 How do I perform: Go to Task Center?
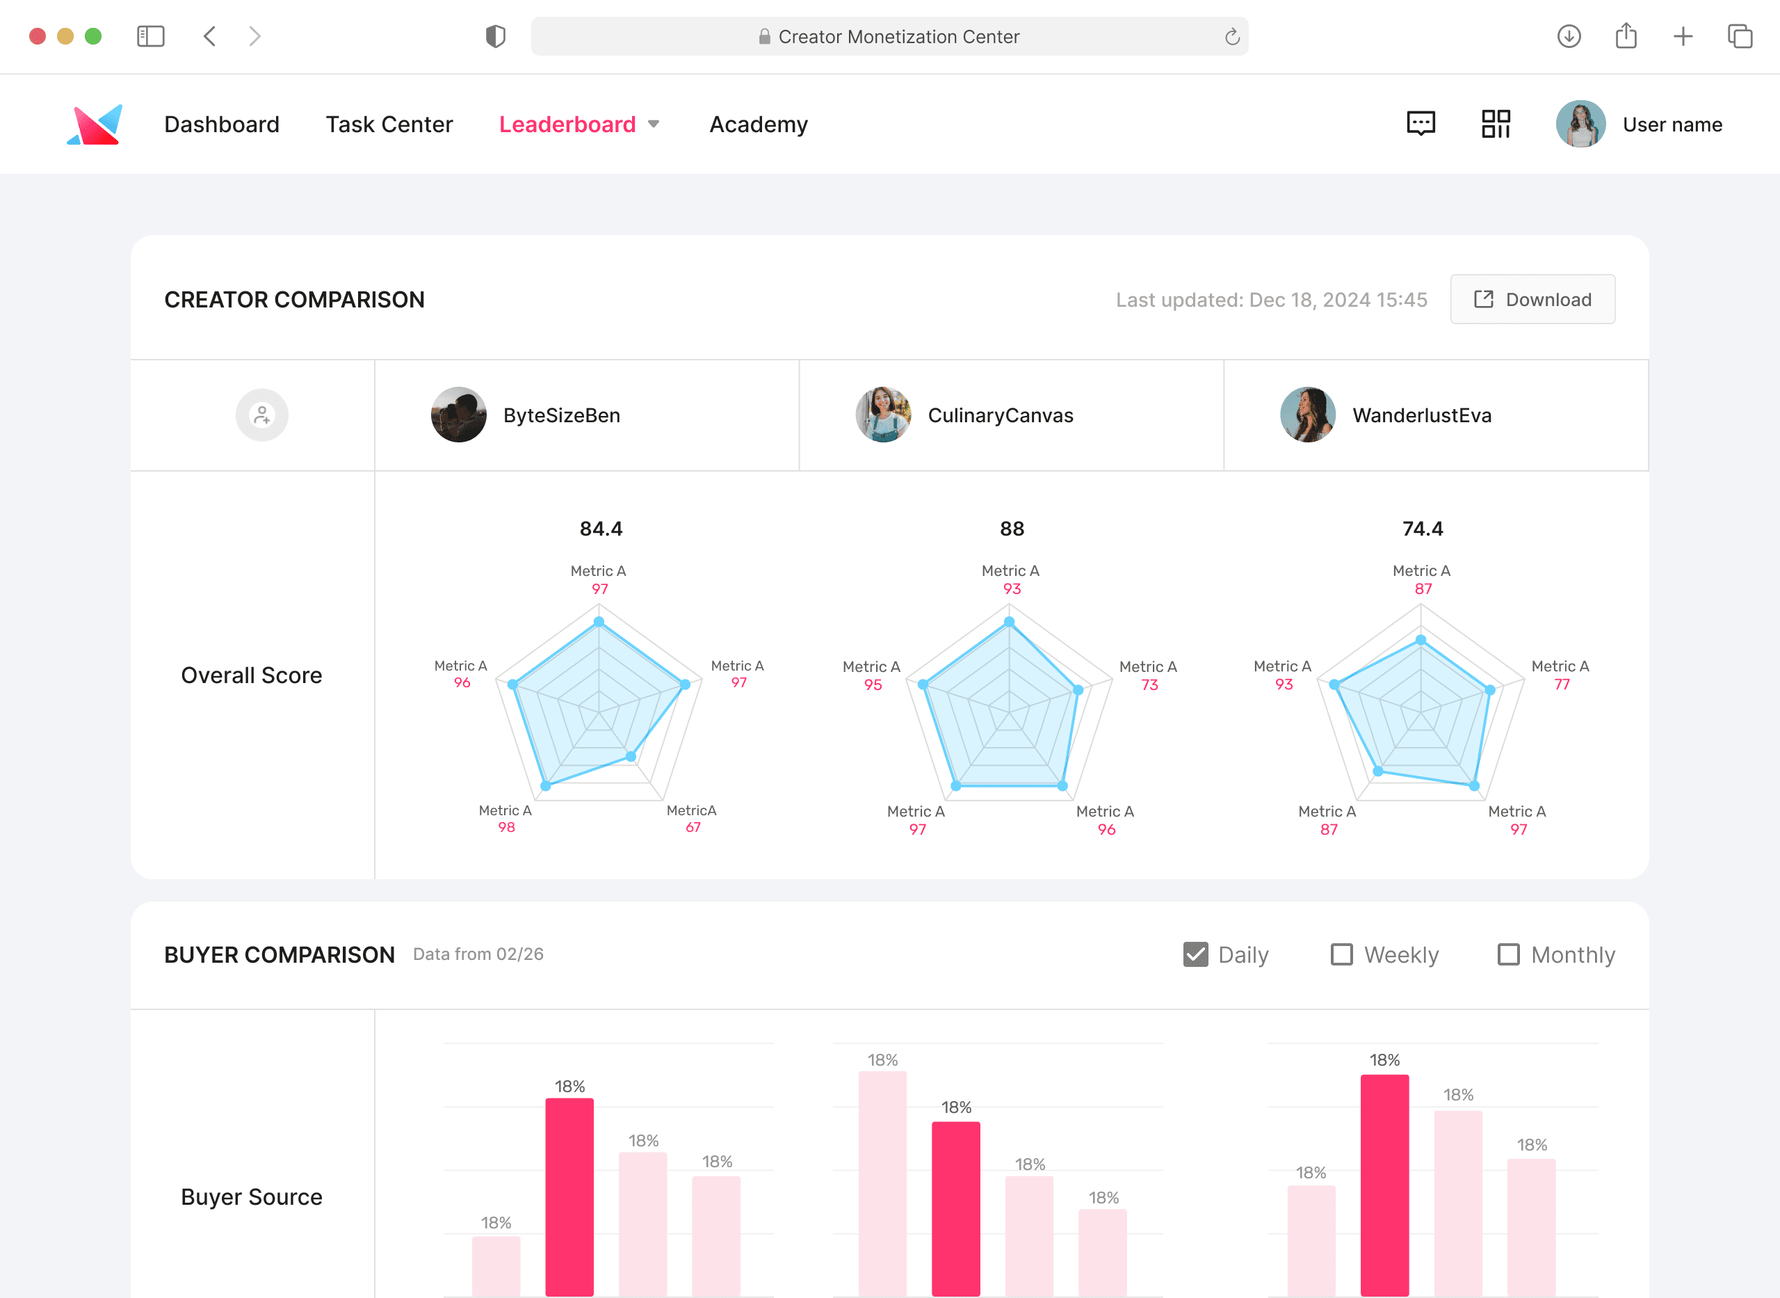(x=389, y=124)
